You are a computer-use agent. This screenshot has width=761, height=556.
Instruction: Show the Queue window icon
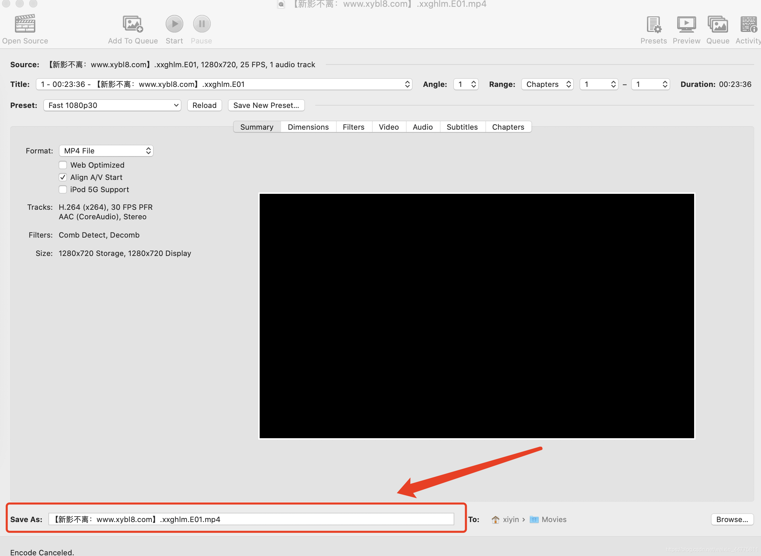[718, 24]
